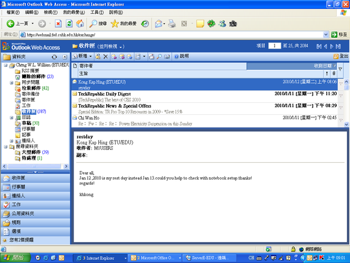Open the 我的最愛 menu
Screen dimensions: 350x263
coord(74,13)
